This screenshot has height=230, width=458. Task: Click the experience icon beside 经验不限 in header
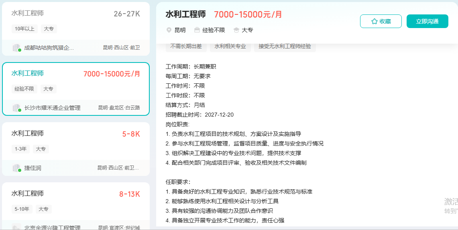click(x=197, y=30)
